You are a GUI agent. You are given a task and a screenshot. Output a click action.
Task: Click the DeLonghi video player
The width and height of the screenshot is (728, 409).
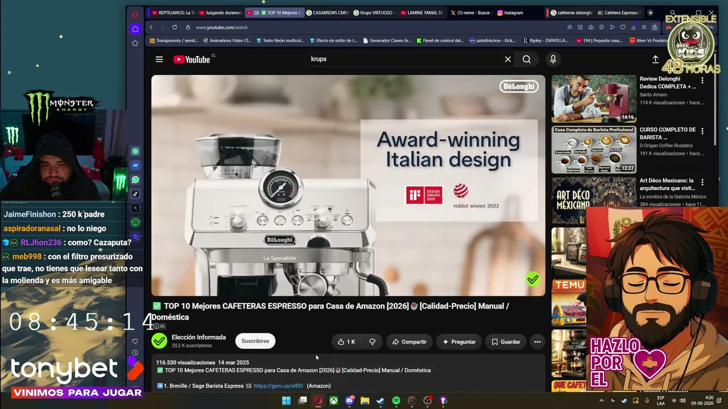coord(348,185)
